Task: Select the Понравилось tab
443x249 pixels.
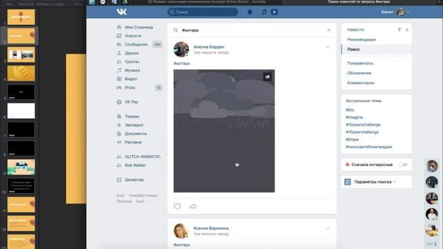Action: (x=360, y=63)
